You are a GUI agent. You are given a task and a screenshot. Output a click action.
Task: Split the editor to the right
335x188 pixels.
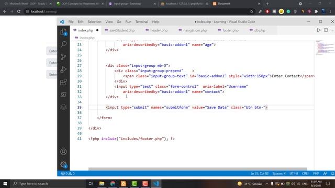coord(326,30)
